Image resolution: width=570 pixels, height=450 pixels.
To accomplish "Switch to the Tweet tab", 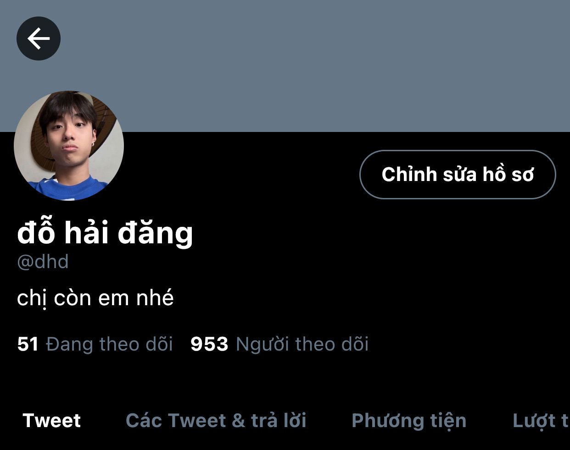I will 51,420.
